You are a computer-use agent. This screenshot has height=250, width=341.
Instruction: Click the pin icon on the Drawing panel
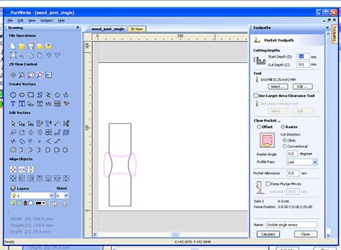click(x=78, y=27)
